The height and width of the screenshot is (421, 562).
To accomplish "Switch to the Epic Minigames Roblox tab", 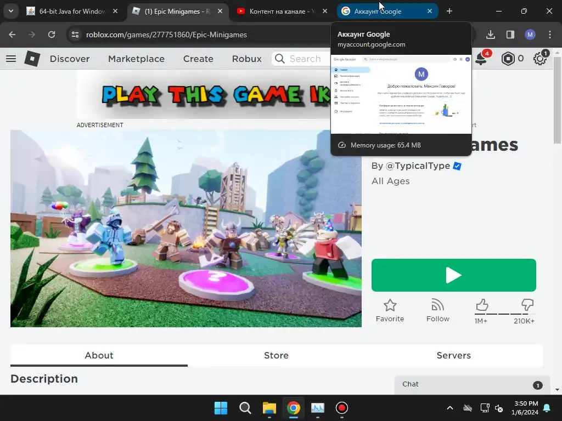I will click(x=176, y=12).
